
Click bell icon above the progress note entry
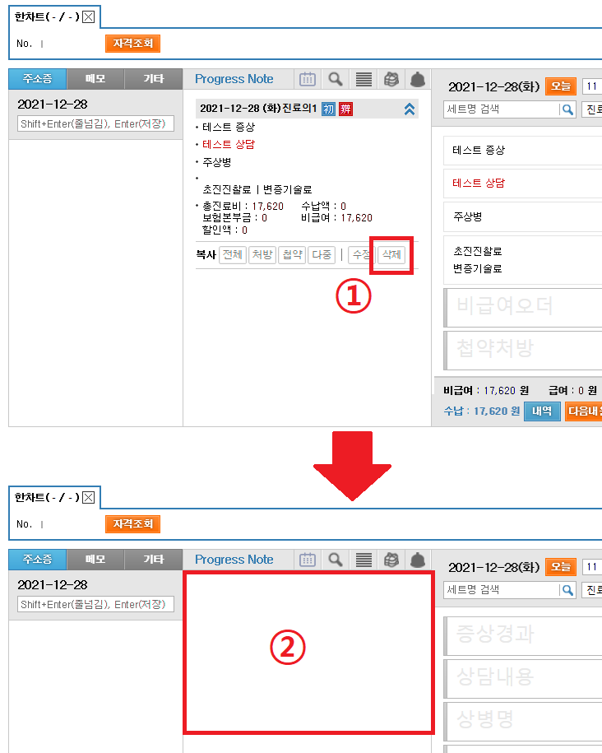(x=418, y=79)
